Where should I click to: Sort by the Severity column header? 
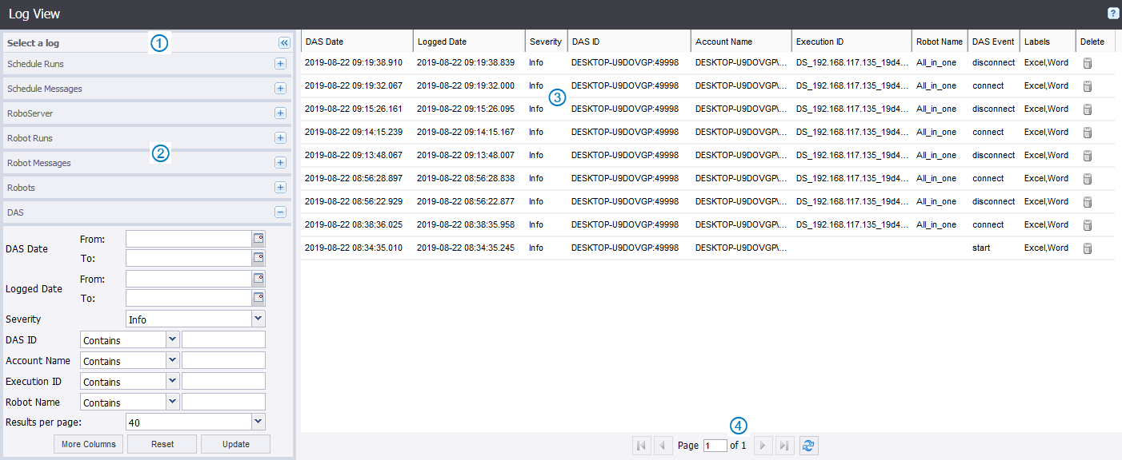[x=545, y=42]
